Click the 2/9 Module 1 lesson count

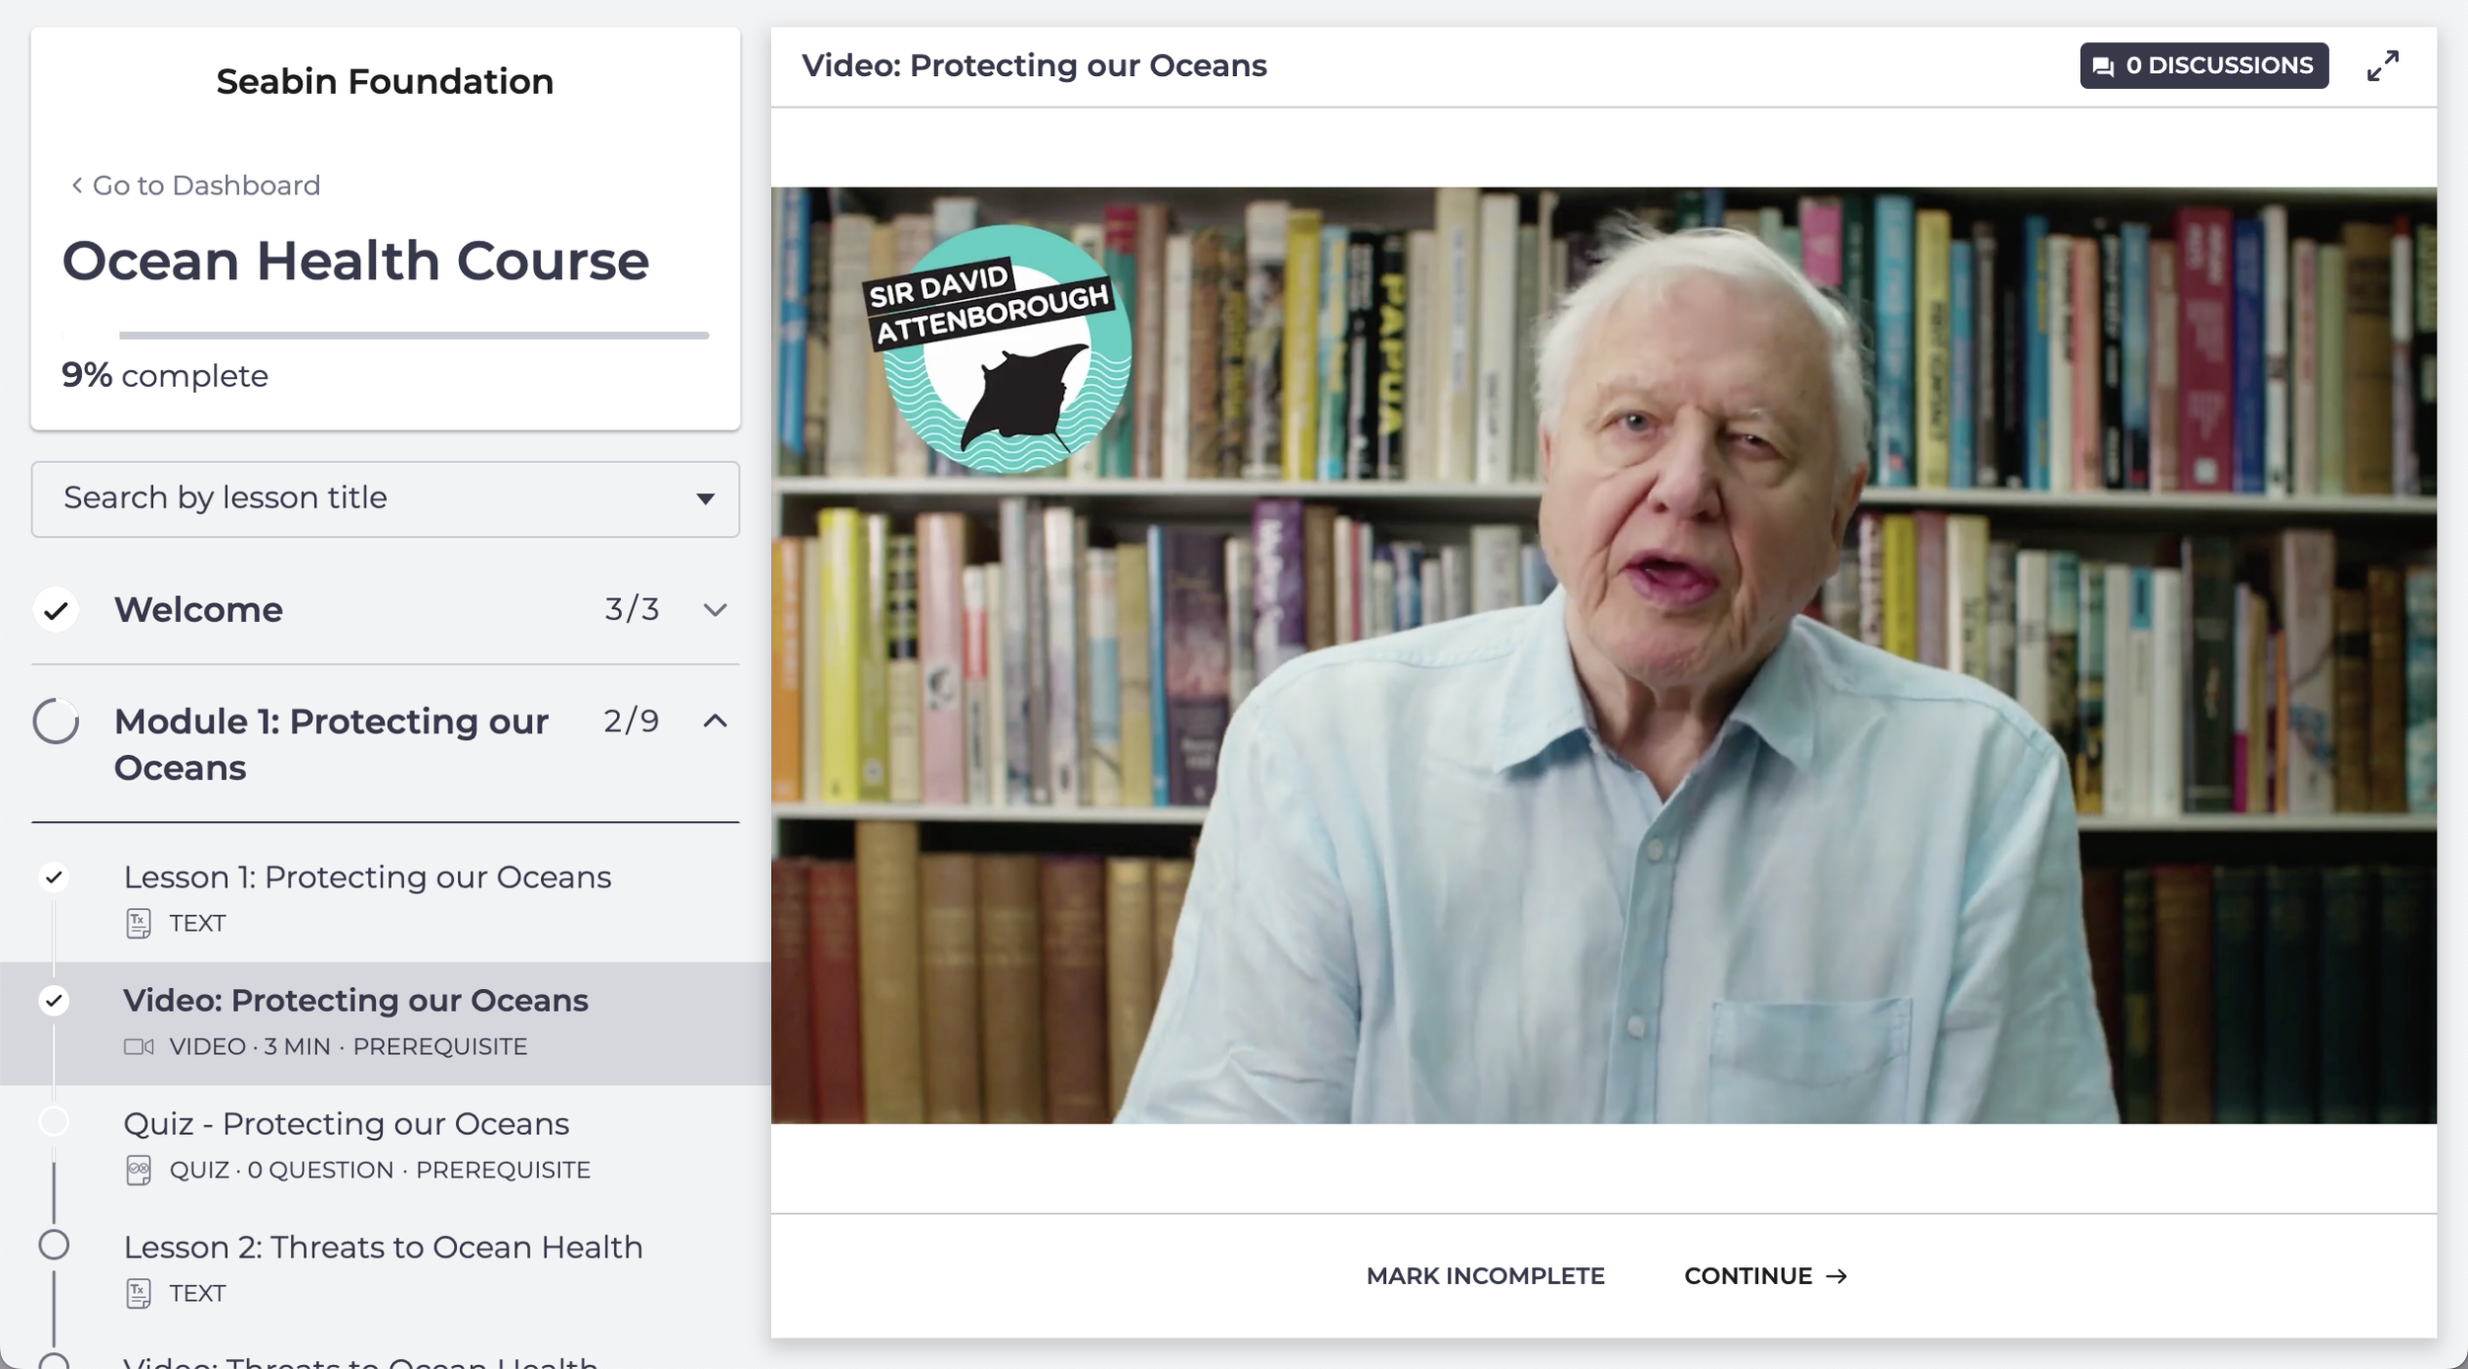pyautogui.click(x=632, y=722)
